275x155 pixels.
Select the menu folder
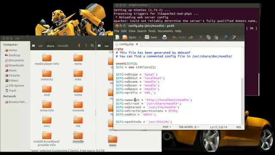click(78, 59)
